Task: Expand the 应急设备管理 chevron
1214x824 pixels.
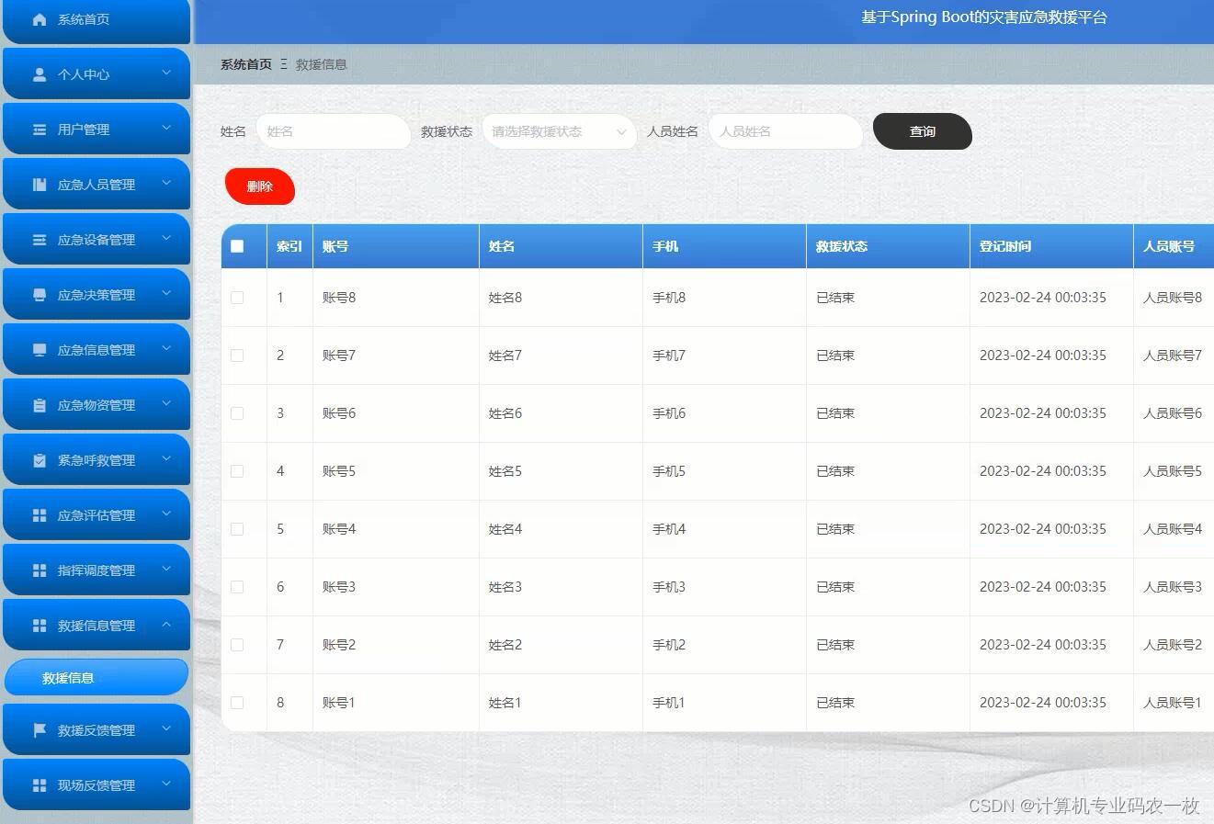Action: click(166, 238)
